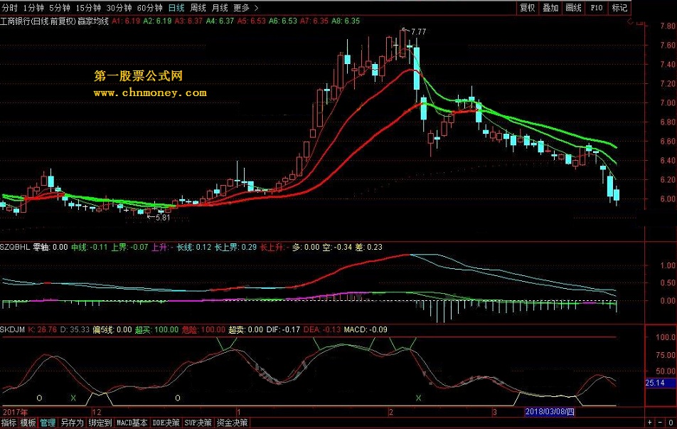Viewport: 677px width, 429px height.
Task: Click the 赢家均线 indicator name
Action: [x=93, y=21]
